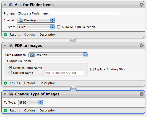
Task: Collapse the PDF to Images action
Action: click(5, 46)
